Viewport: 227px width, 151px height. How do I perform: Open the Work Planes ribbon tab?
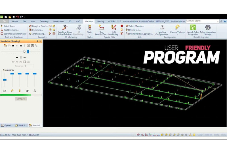point(58,21)
